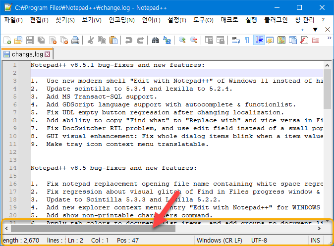The image size is (334, 246).
Task: Close current document toolbar icon
Action: (x=53, y=40)
